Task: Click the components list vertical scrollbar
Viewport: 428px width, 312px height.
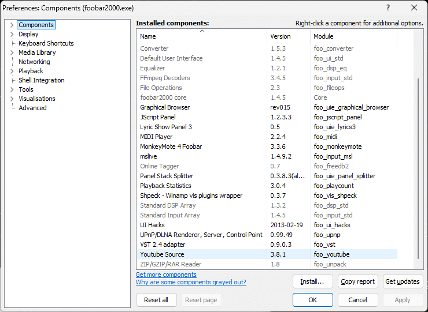Action: 419,173
